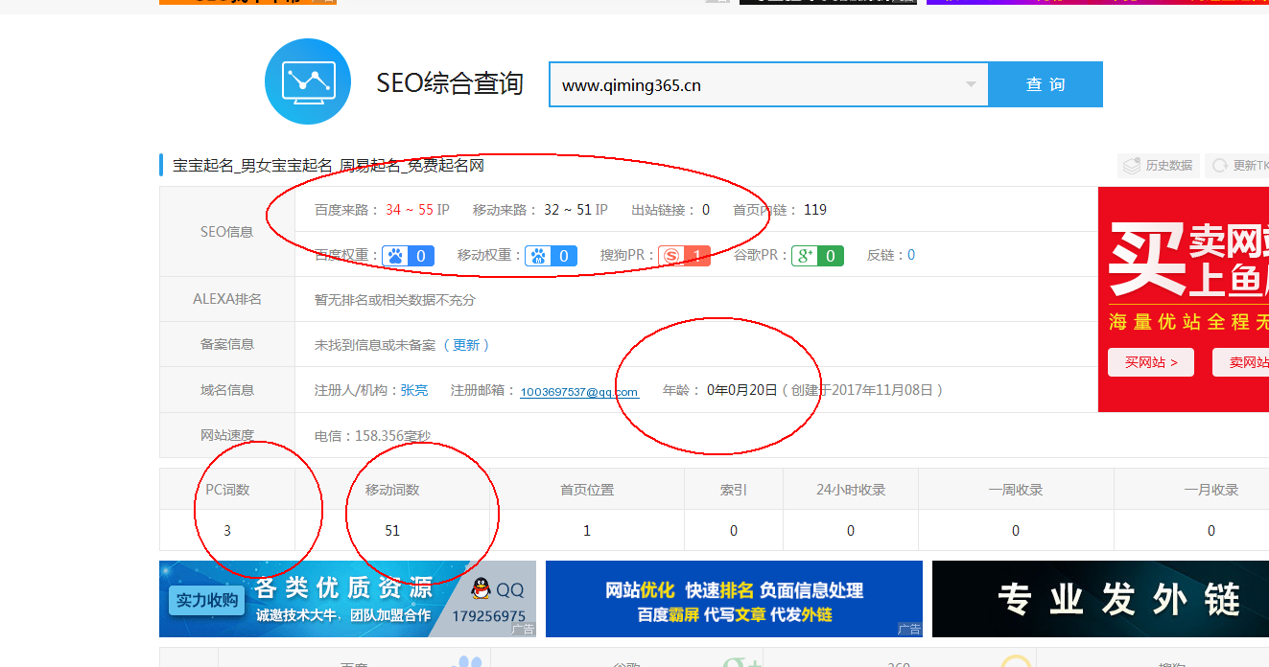
Task: Click the 移动词数 value 51
Action: point(392,530)
